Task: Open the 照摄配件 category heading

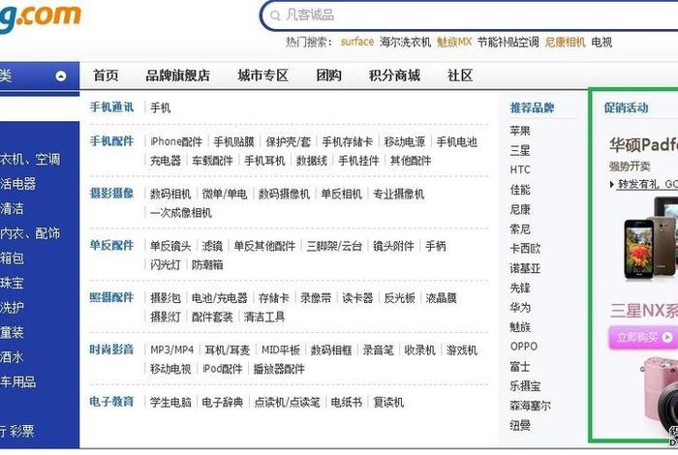Action: click(111, 297)
